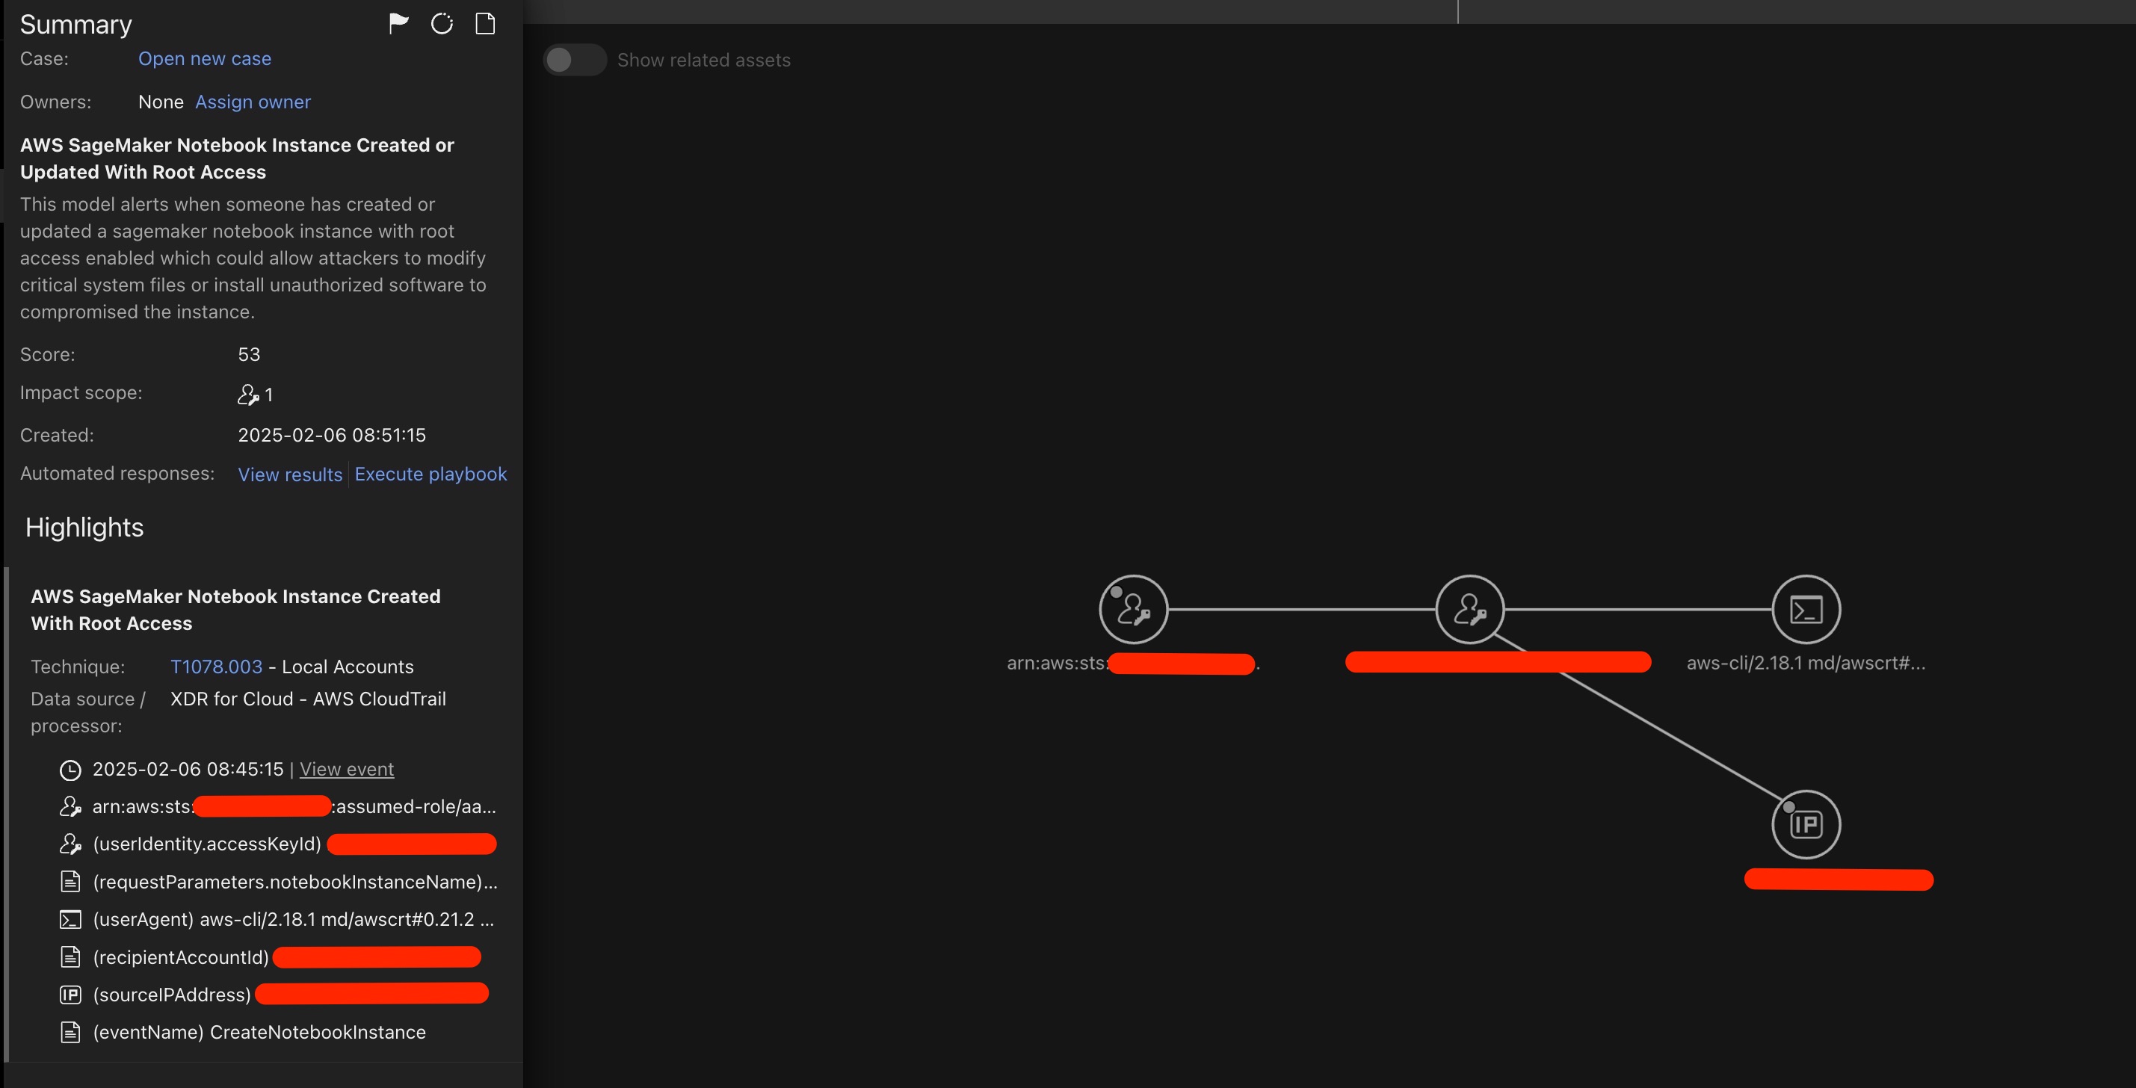Click arn:aws:sts node label in graph
The width and height of the screenshot is (2136, 1088).
pos(1134,664)
